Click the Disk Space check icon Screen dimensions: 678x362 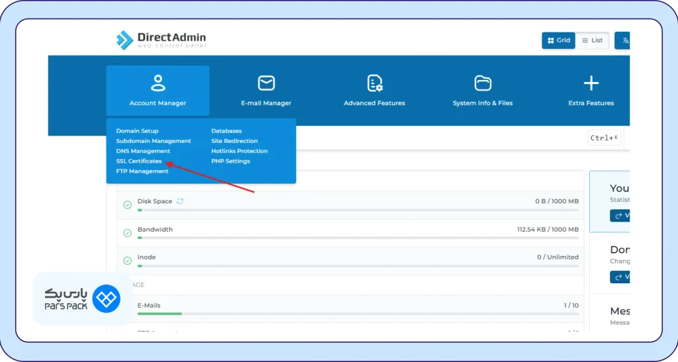[127, 204]
